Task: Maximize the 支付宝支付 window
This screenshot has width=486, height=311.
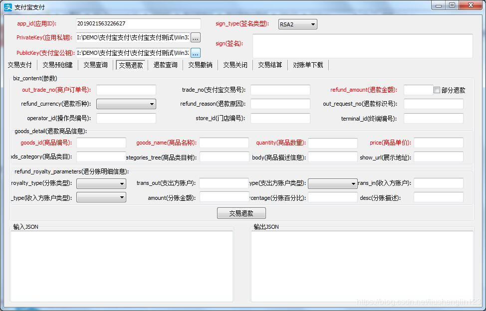Action: coord(452,5)
